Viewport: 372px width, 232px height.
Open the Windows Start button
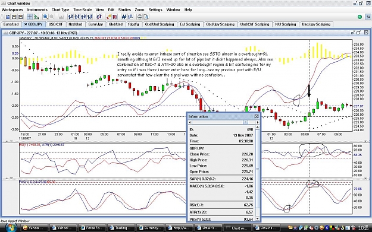tap(11, 228)
